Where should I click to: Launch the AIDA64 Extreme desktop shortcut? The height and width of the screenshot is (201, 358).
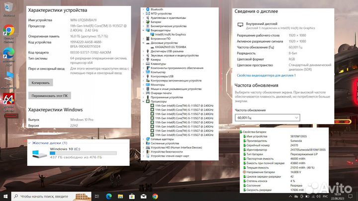8,102
